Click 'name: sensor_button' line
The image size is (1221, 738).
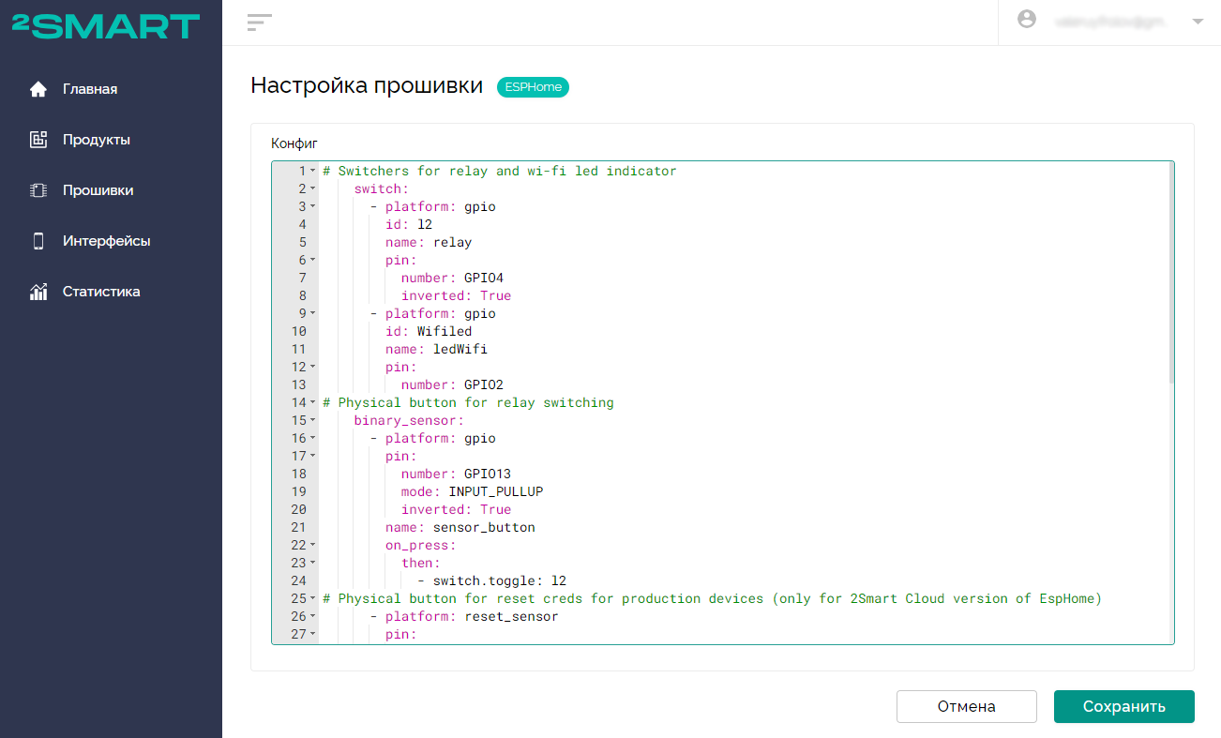tap(460, 528)
